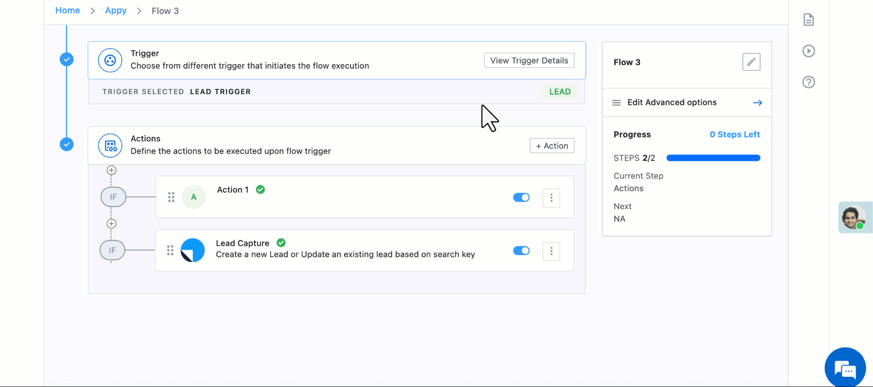Click the + Action button
Viewport: 873px width, 387px height.
point(552,146)
